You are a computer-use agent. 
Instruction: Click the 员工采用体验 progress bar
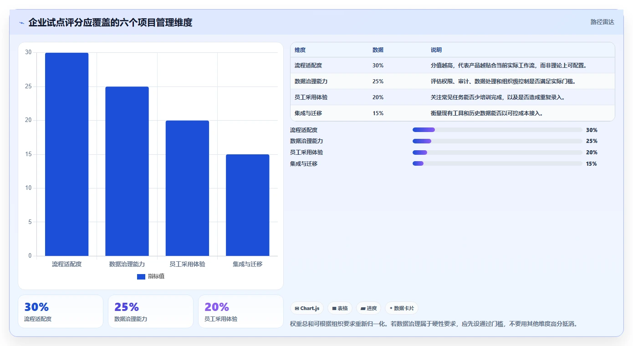497,153
